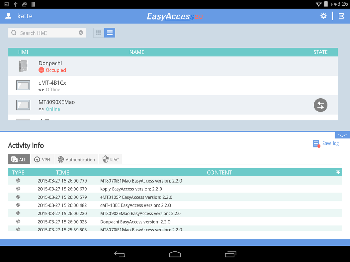This screenshot has width=350, height=262.
Task: Click the search magnifier in Search HMI field
Action: pos(13,33)
